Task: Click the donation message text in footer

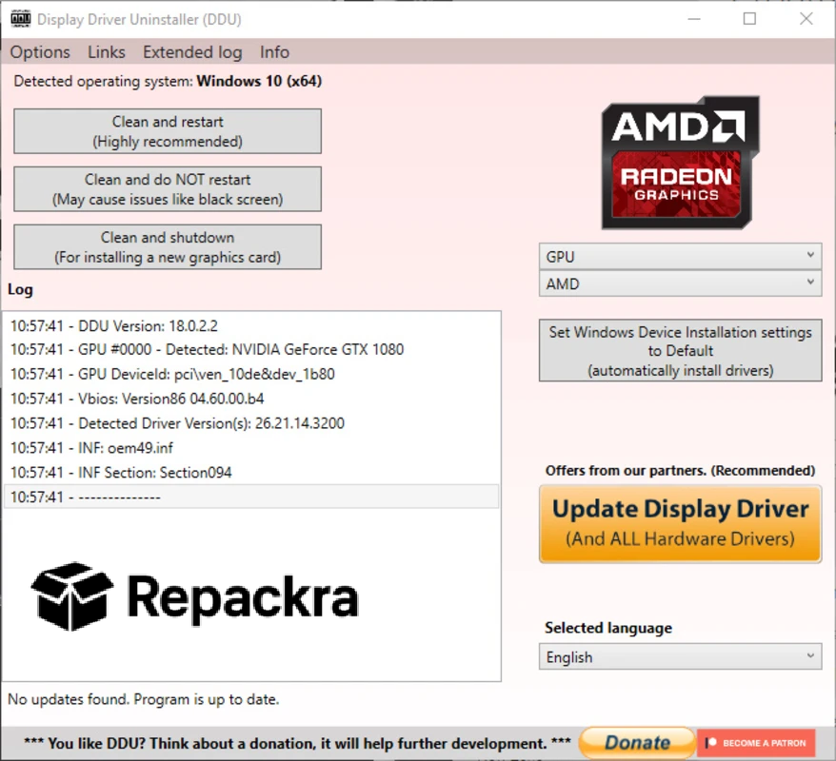Action: 297,744
